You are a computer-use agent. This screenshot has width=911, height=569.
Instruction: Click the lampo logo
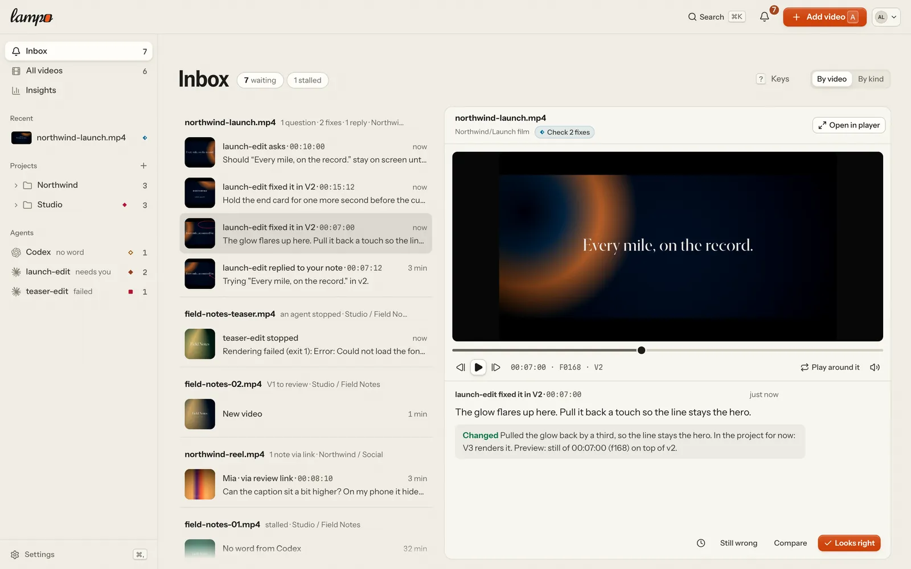(31, 17)
